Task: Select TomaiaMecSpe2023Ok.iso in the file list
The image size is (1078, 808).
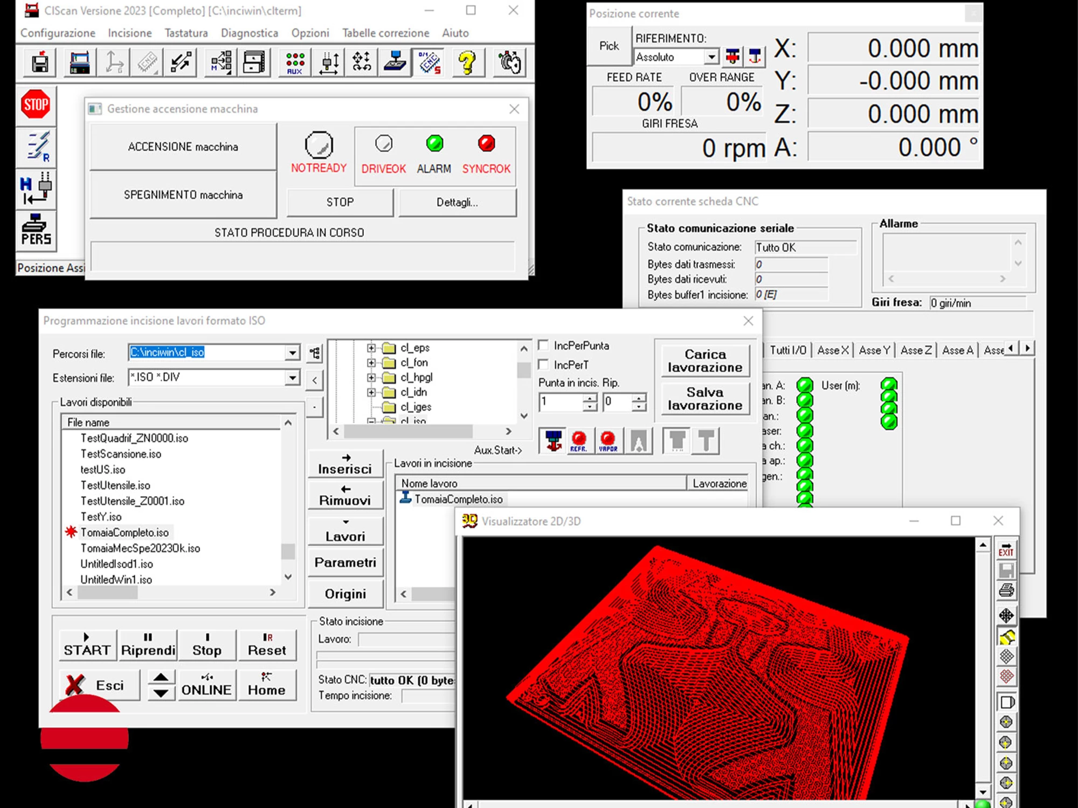Action: 140,548
